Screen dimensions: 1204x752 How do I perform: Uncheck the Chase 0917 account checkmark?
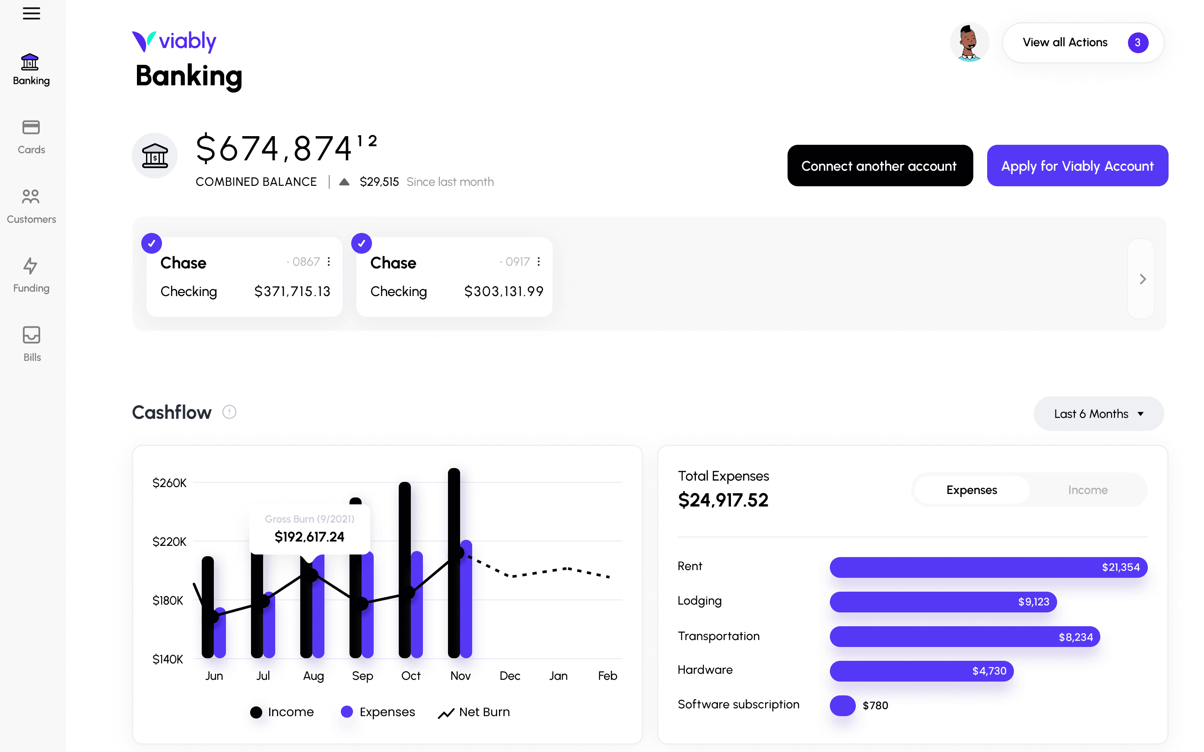tap(362, 243)
